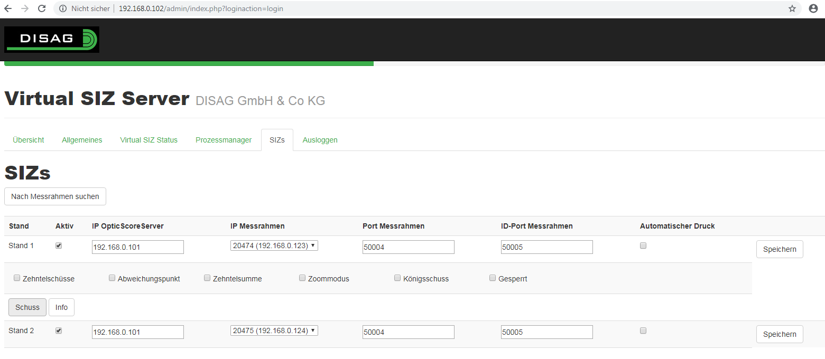Open the Virtual SIZ Status tab
This screenshot has width=825, height=359.
pos(149,140)
